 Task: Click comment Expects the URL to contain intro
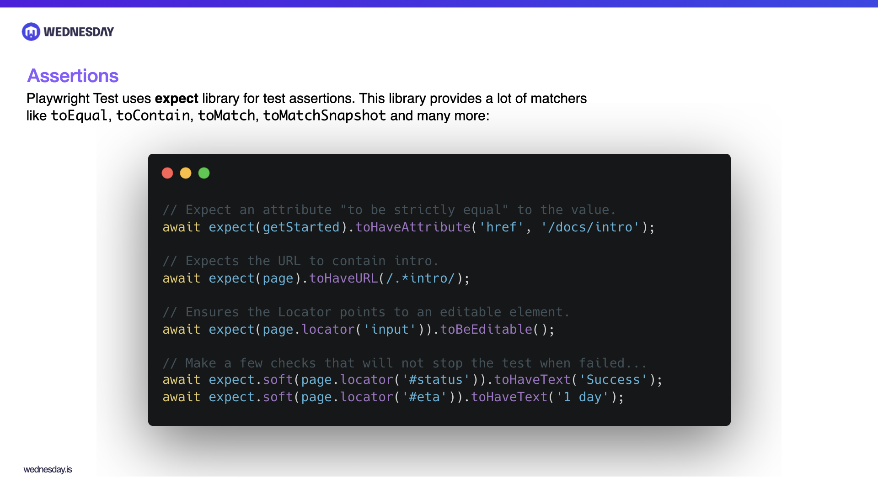[x=301, y=261]
